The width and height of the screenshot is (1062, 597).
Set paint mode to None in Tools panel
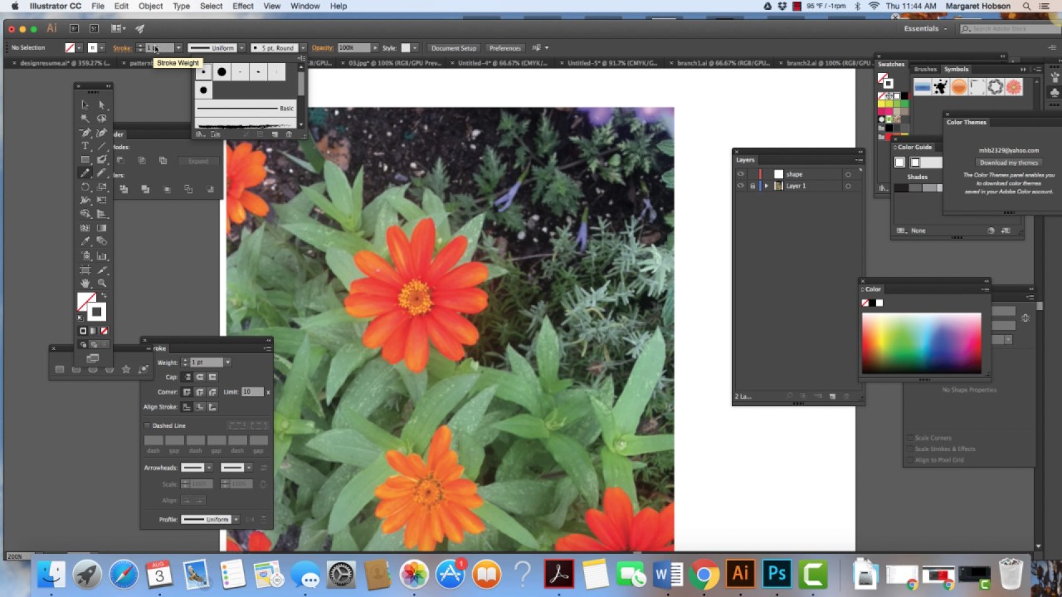pos(104,331)
